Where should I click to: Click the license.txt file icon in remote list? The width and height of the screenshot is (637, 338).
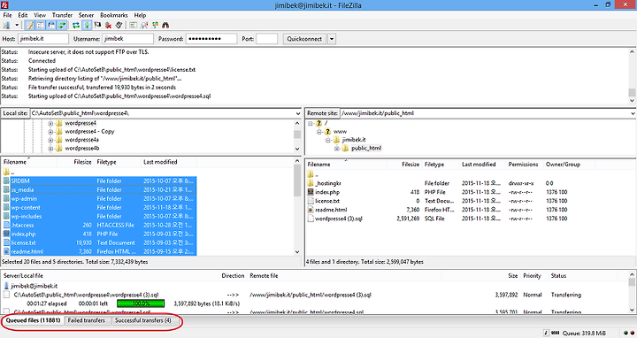pos(311,201)
